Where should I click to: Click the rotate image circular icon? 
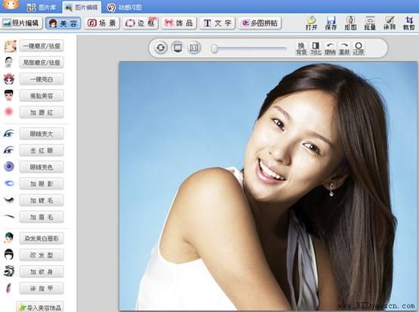pyautogui.click(x=160, y=48)
